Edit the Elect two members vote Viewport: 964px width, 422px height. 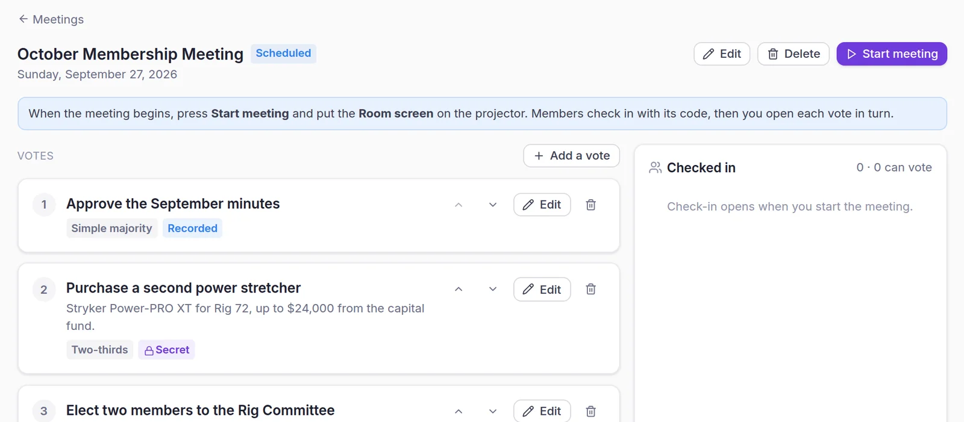tap(542, 411)
